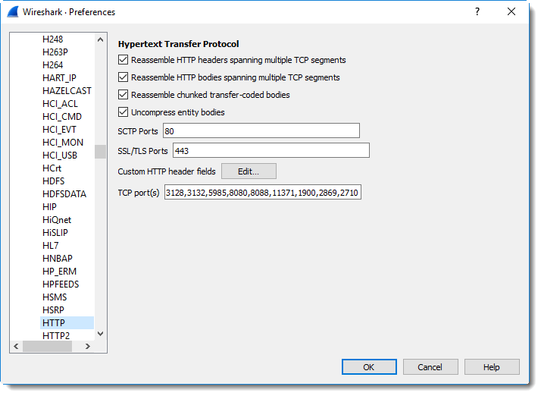This screenshot has width=541, height=396.
Task: Close the Preferences dialog with X
Action: [x=511, y=11]
